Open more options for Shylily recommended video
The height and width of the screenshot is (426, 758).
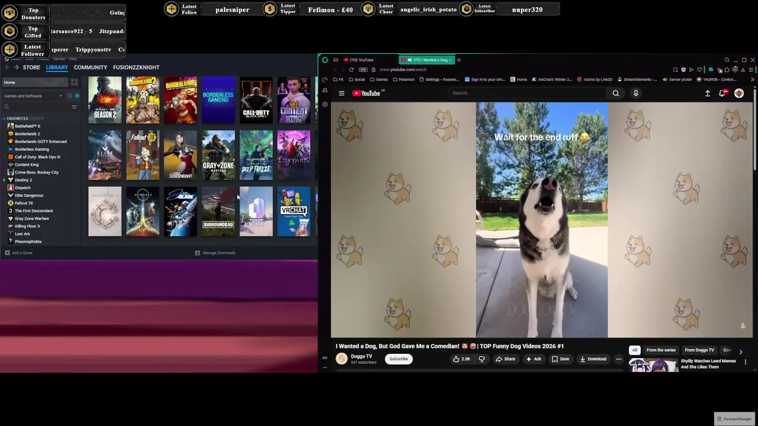pos(746,362)
